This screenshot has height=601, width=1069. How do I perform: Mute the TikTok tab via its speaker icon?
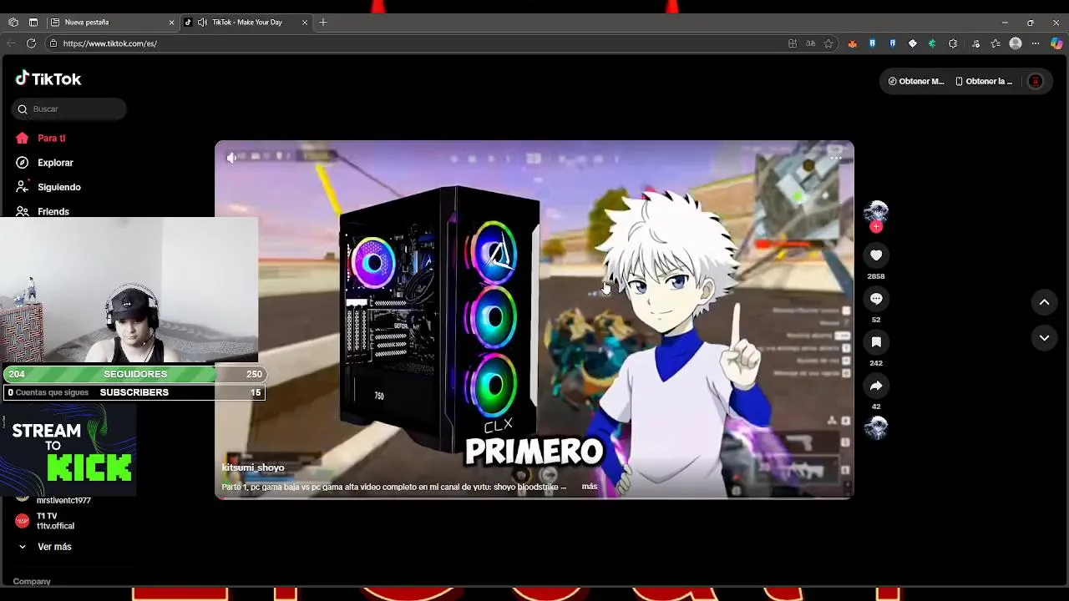[x=202, y=23]
